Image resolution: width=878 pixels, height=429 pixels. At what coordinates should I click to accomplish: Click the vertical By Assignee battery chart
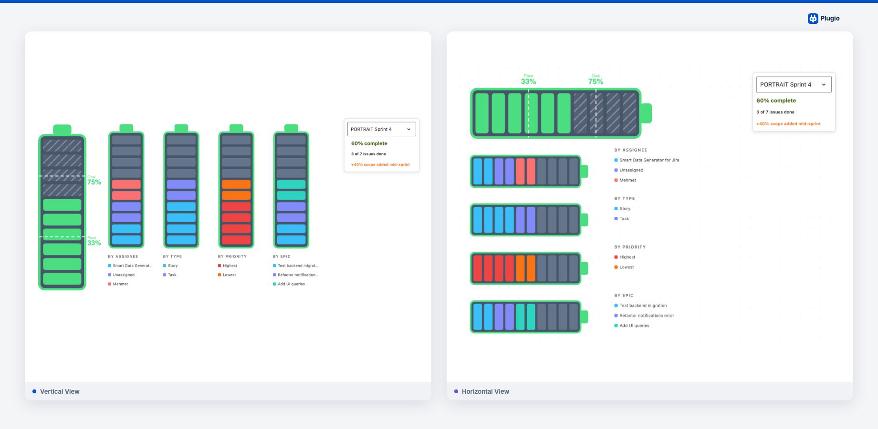coord(126,190)
